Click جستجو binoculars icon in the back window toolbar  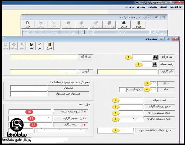(124, 25)
